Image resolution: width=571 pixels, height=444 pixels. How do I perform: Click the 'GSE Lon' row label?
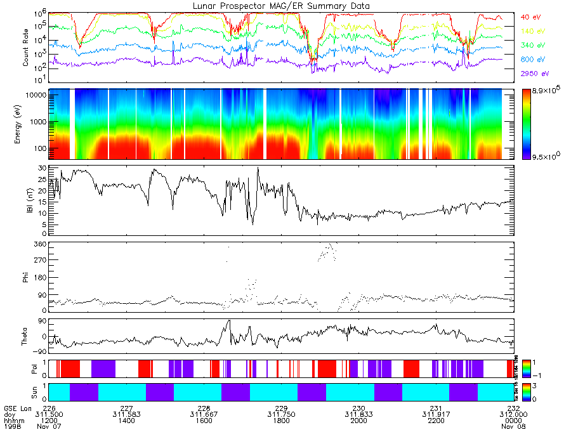pyautogui.click(x=18, y=408)
